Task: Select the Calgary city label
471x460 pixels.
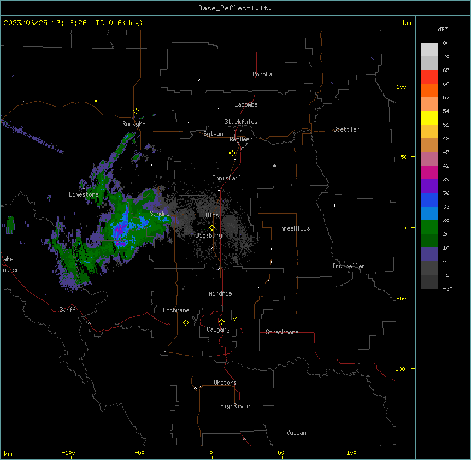Action: 218,329
